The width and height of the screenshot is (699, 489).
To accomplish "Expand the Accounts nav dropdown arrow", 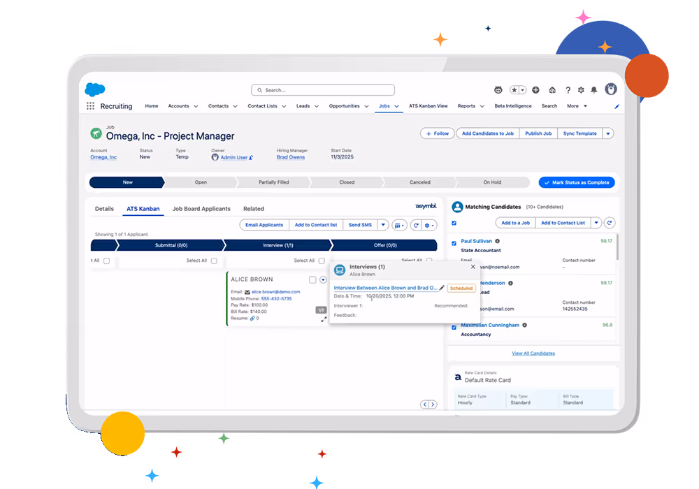I will point(196,106).
